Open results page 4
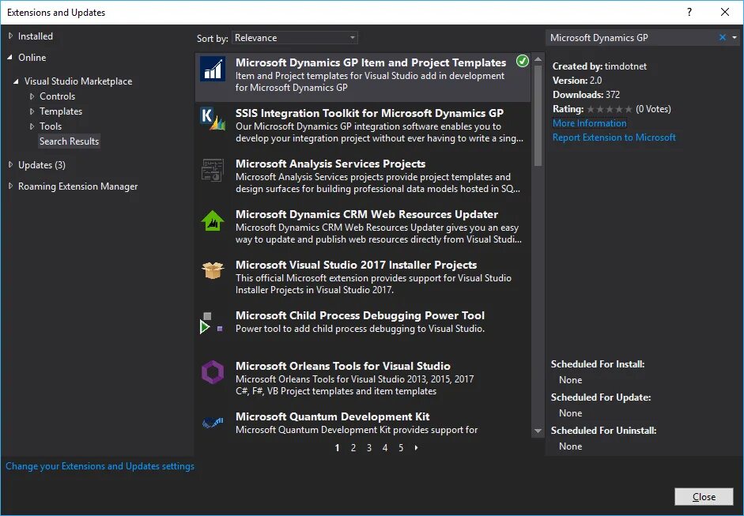 pos(385,448)
